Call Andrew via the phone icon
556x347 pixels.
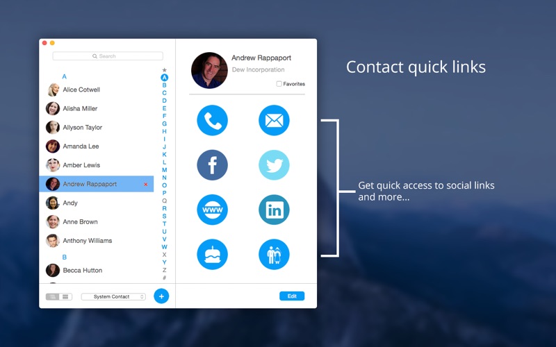click(x=212, y=120)
